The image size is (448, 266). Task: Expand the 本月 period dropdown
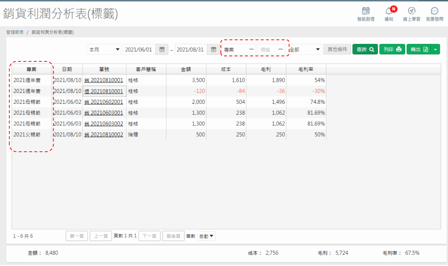(118, 49)
